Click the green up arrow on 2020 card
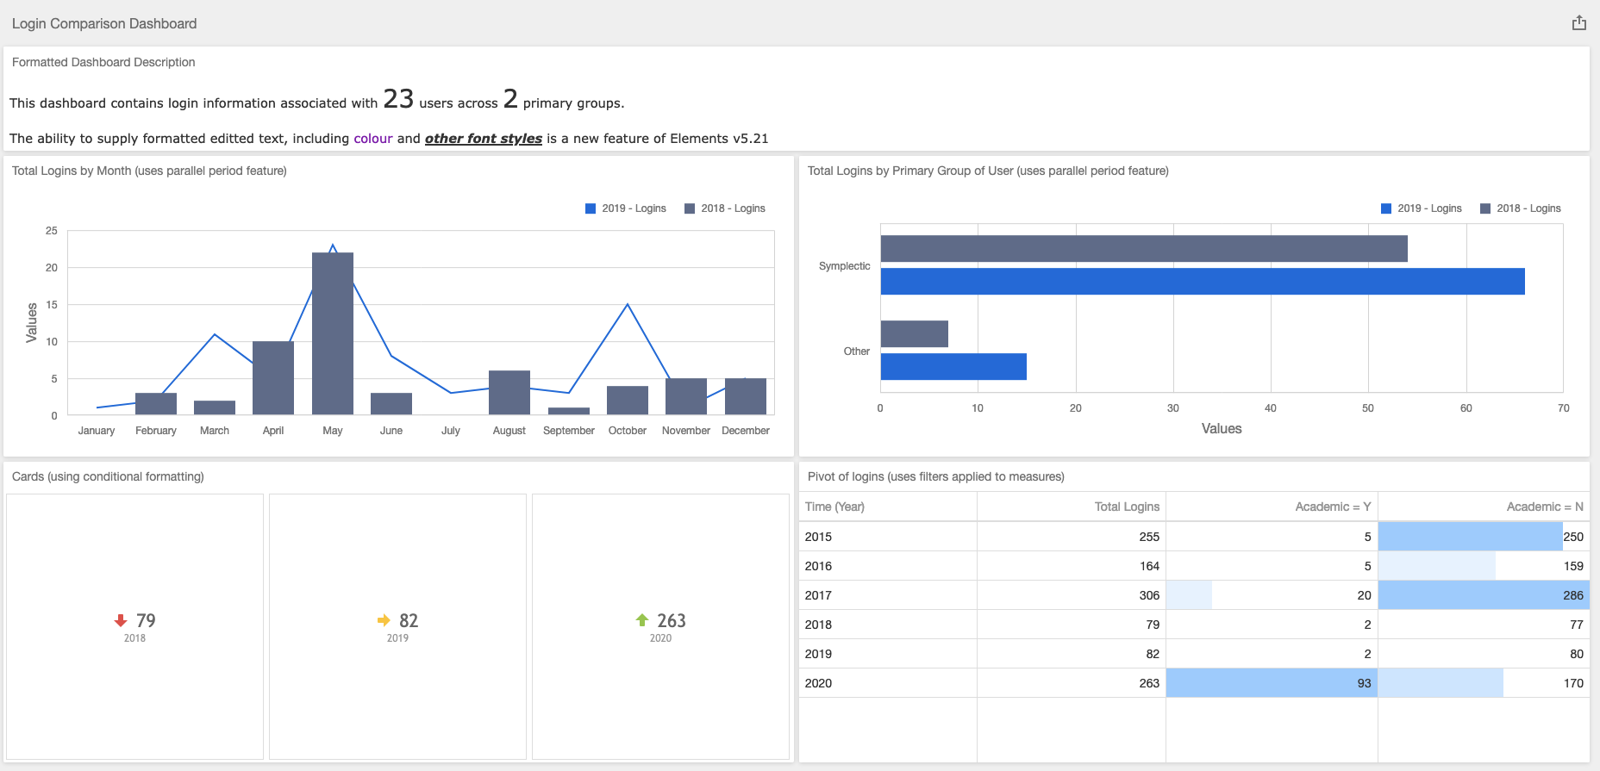 tap(642, 620)
